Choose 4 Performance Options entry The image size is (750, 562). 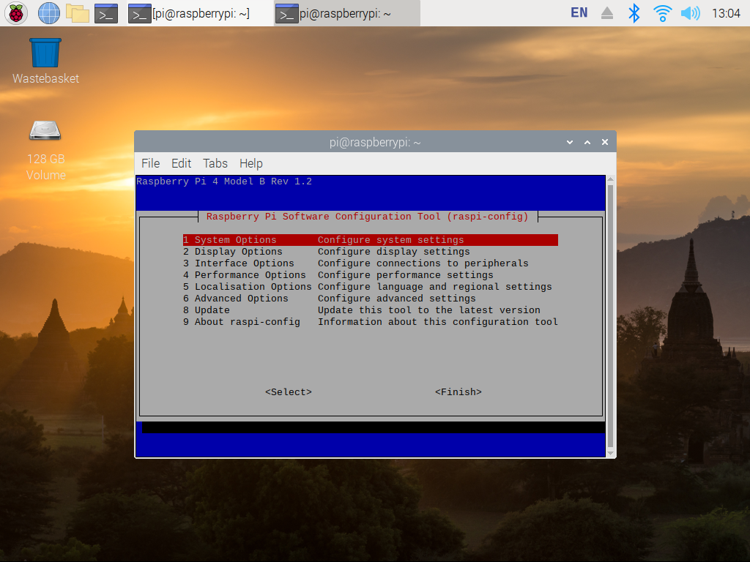(370, 275)
